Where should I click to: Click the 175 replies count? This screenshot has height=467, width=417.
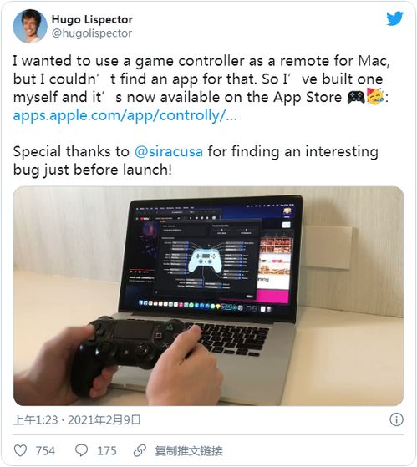(107, 451)
